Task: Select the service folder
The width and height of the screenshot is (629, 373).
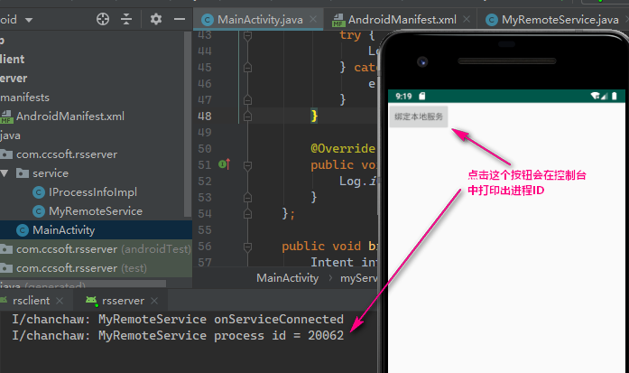Action: [x=51, y=173]
